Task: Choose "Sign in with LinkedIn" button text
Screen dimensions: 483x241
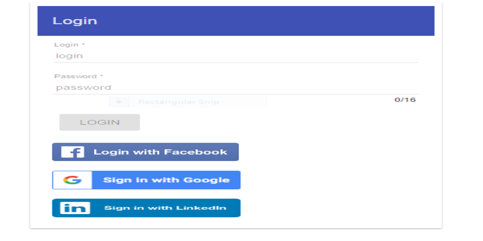Action: click(165, 208)
